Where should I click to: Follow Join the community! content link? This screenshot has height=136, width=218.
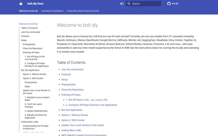pos(72,69)
